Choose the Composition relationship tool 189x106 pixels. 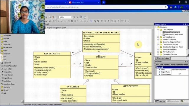pos(6,72)
